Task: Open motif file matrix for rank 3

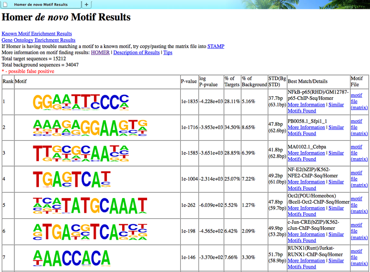Action: click(359, 153)
